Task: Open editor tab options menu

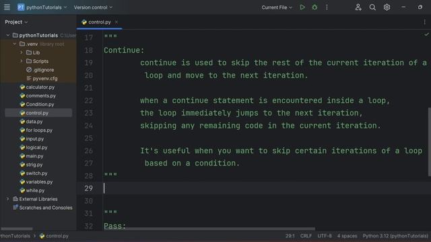Action: 425,22
